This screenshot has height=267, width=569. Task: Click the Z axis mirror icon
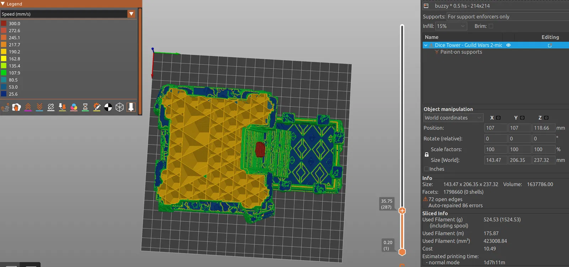pyautogui.click(x=547, y=118)
